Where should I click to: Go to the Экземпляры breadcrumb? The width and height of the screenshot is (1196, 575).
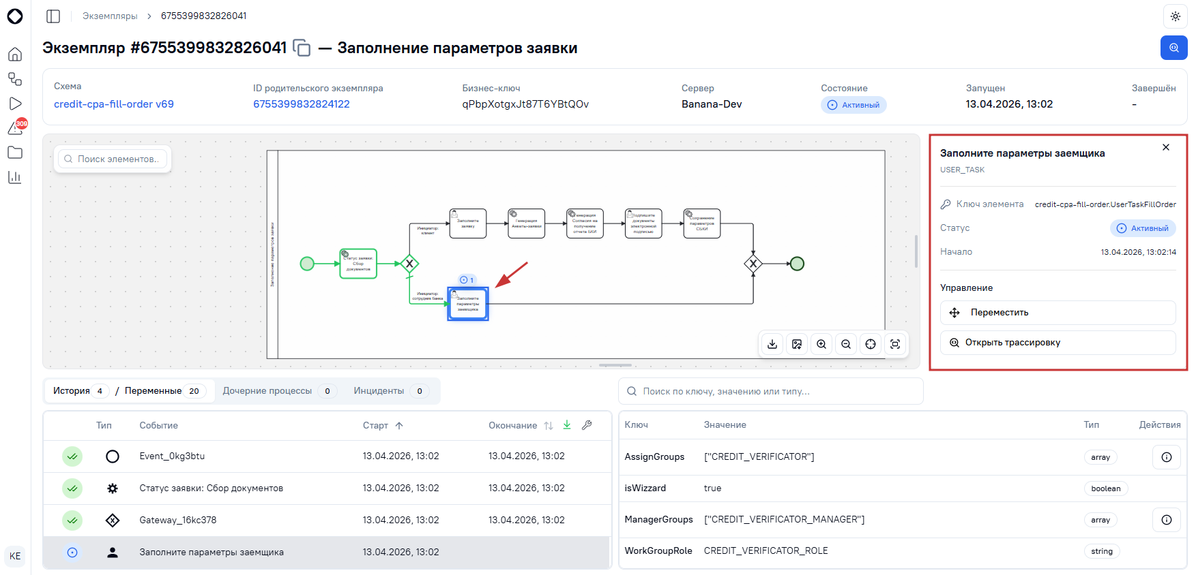coord(110,16)
